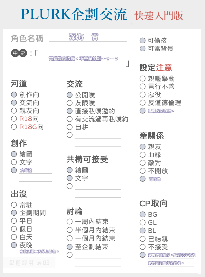Toggle the BL option under CP取向
The image size is (205, 277).
coord(143,231)
